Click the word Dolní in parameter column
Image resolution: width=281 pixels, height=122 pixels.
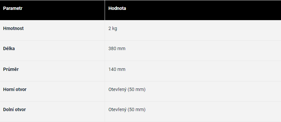point(8,109)
